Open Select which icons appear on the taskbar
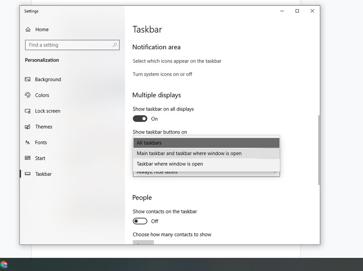This screenshot has width=363, height=271. tap(177, 61)
